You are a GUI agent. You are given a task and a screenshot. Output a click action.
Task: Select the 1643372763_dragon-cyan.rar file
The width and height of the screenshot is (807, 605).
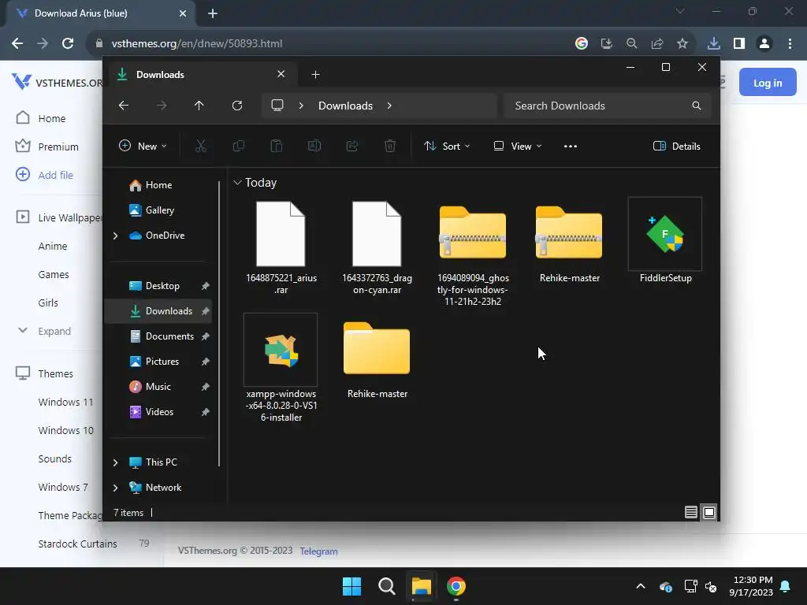coord(377,248)
